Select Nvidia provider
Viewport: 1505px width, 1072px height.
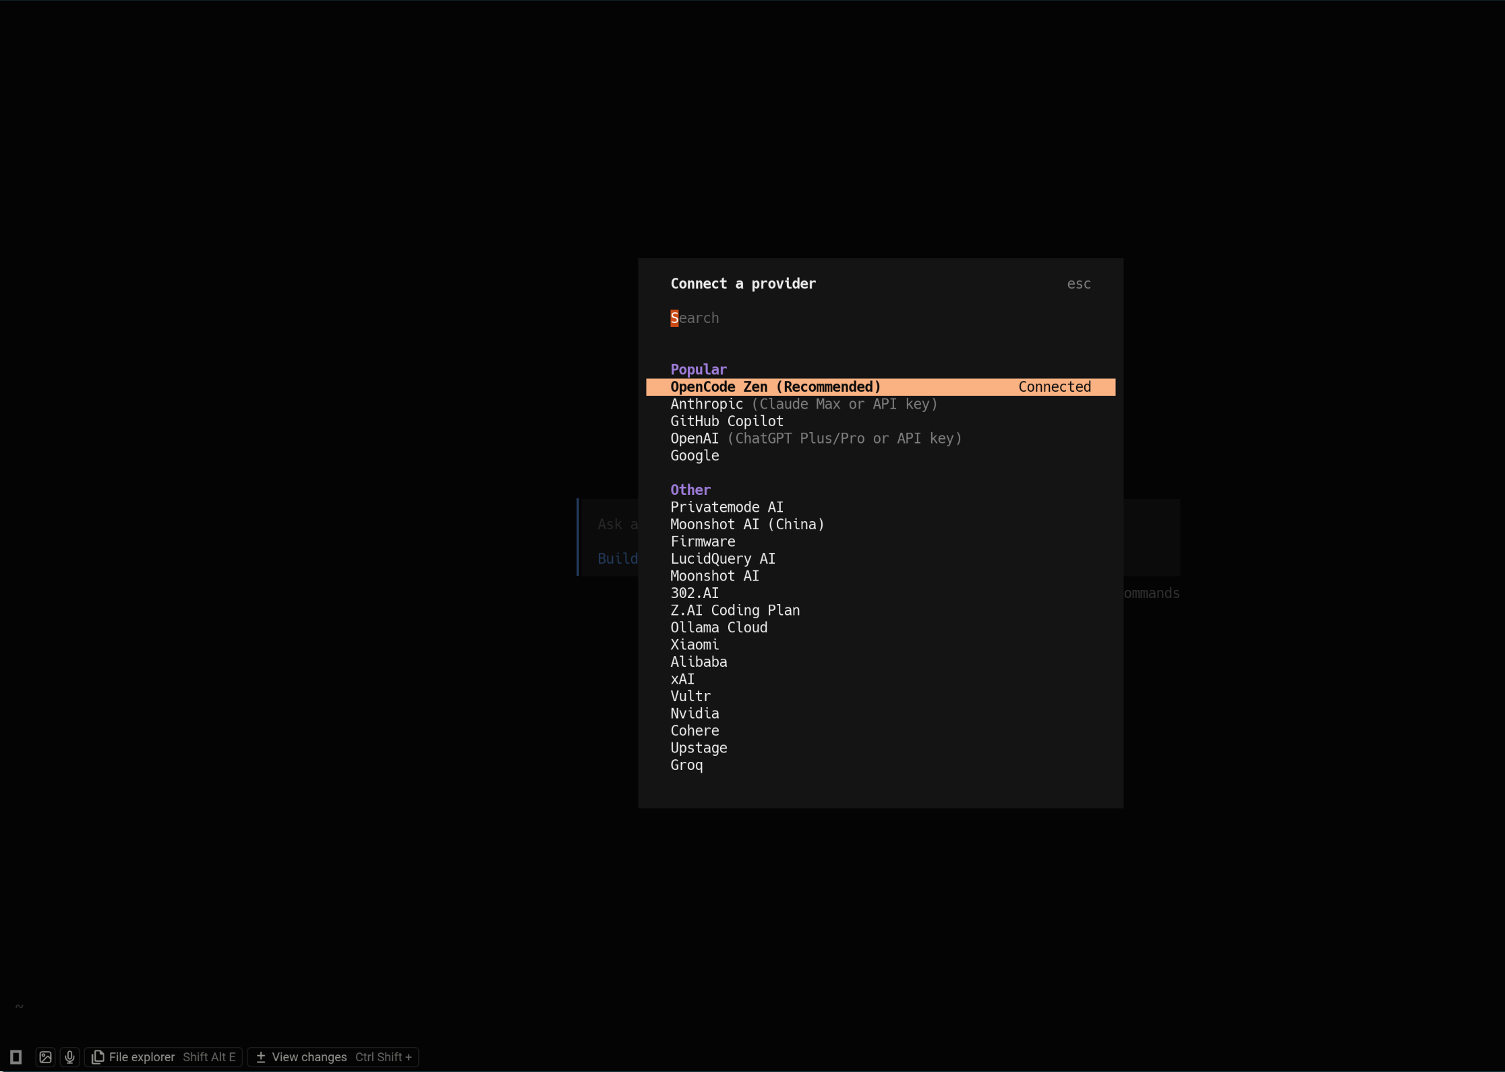(x=695, y=713)
